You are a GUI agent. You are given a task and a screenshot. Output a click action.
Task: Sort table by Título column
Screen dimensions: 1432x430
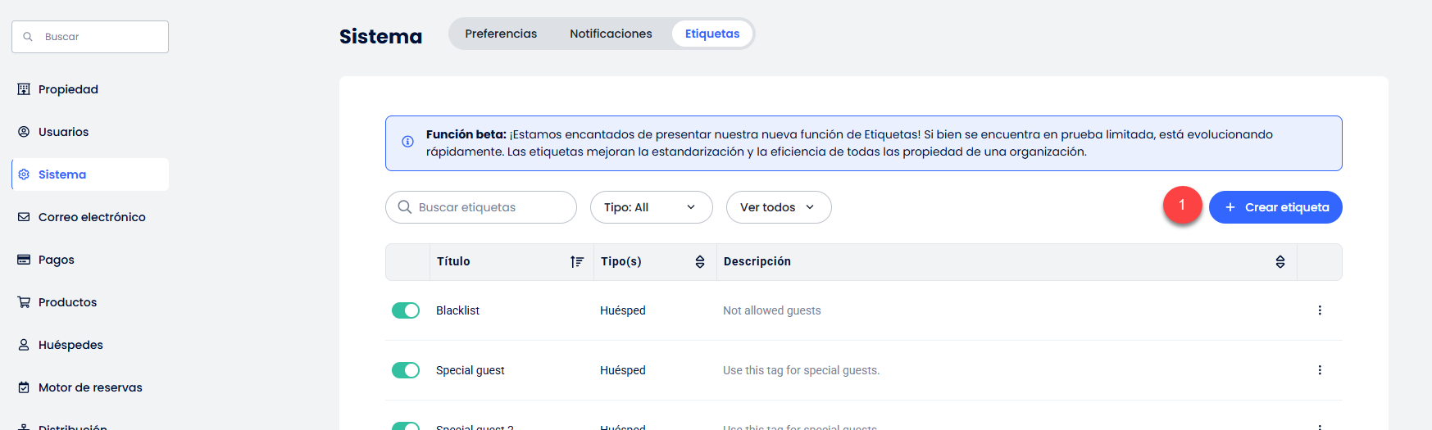[577, 262]
